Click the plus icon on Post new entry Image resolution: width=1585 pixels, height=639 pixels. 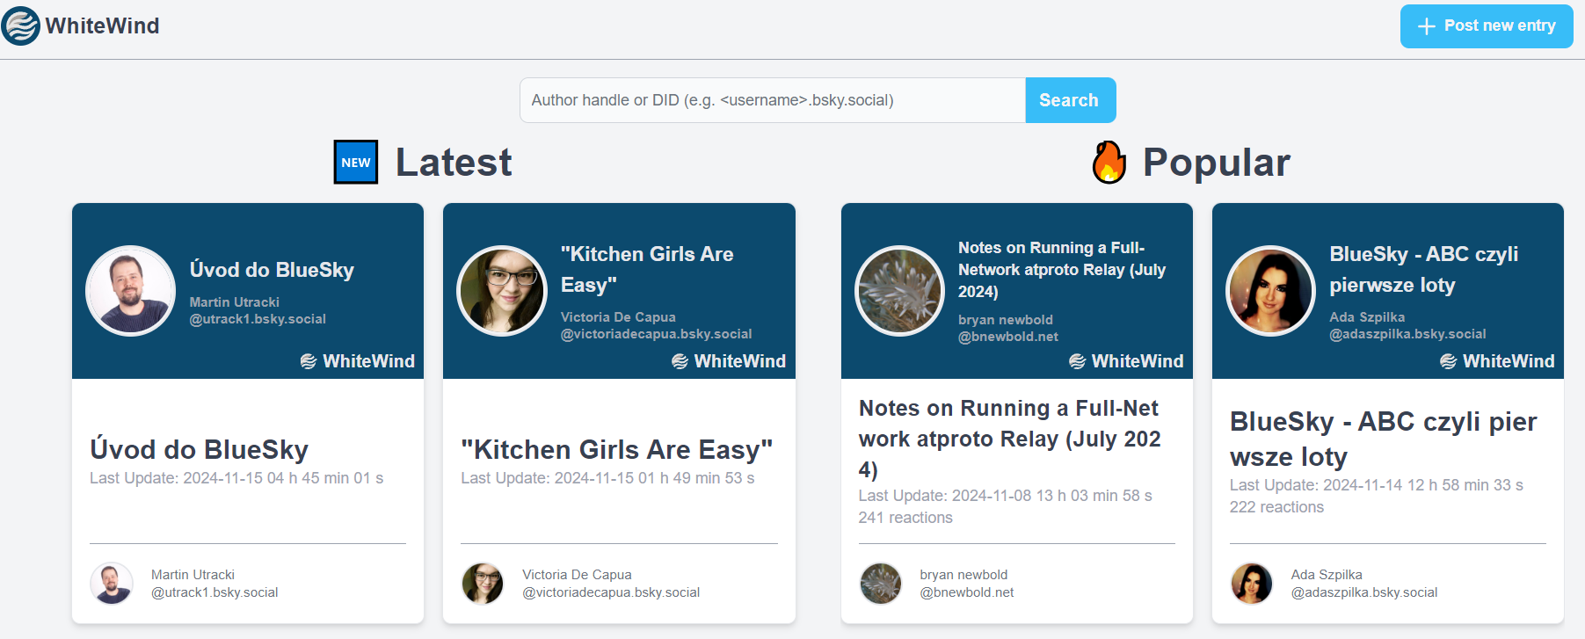[x=1426, y=26]
